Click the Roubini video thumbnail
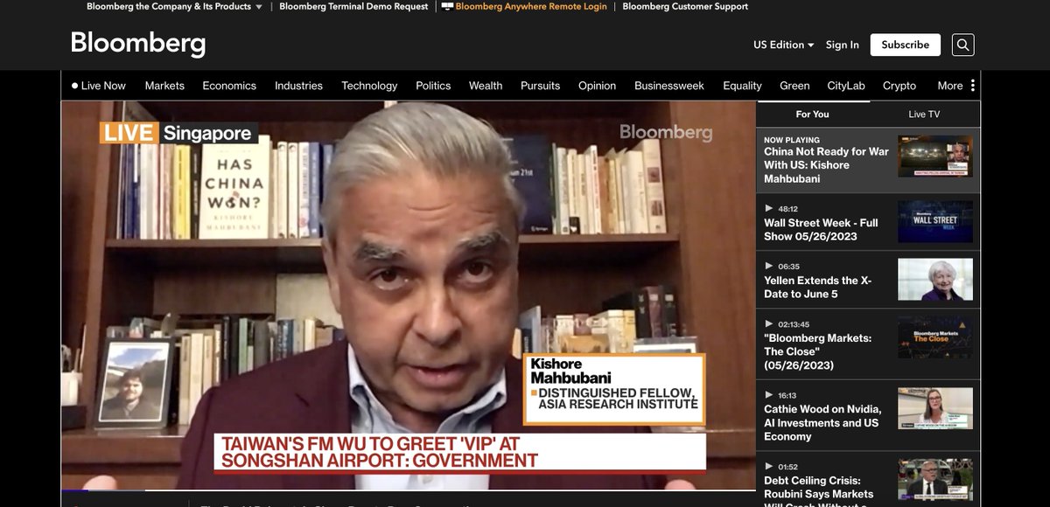 [935, 481]
